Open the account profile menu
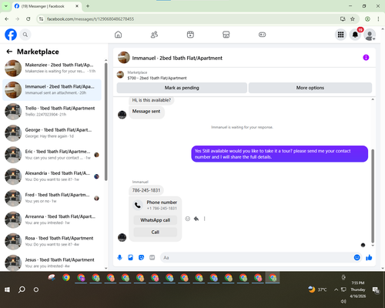The width and height of the screenshot is (385, 308). pyautogui.click(x=370, y=35)
